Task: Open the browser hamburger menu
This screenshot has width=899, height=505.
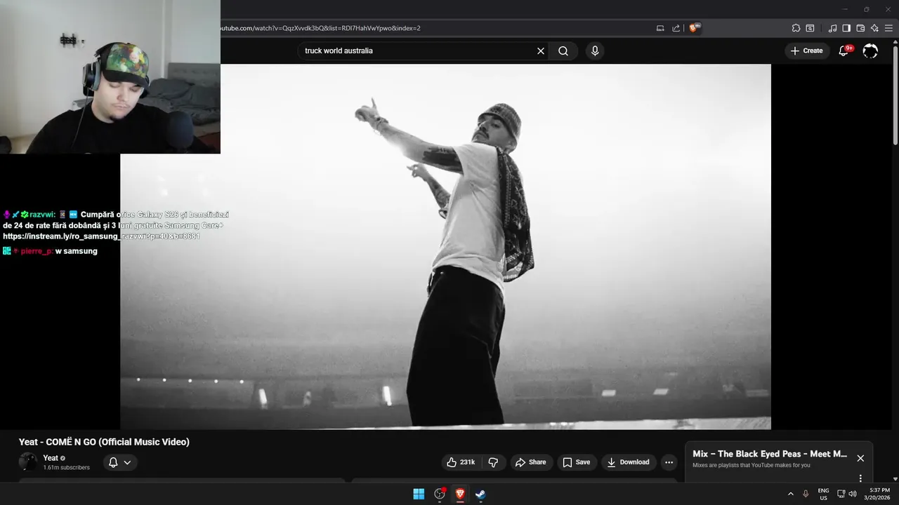Action: 889,28
